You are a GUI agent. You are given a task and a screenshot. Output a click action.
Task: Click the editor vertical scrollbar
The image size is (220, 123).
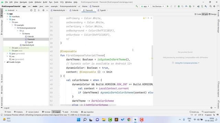tap(152, 61)
